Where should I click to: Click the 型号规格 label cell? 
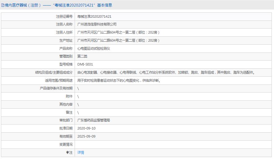[38, 64]
